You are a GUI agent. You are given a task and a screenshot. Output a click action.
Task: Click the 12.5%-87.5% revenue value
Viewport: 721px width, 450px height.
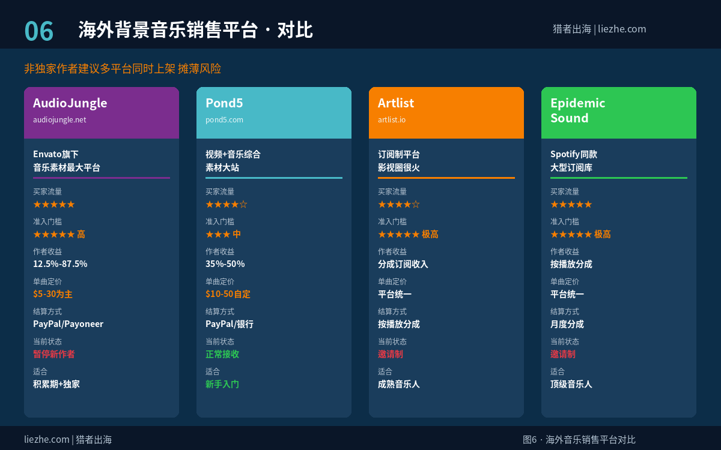pos(60,264)
